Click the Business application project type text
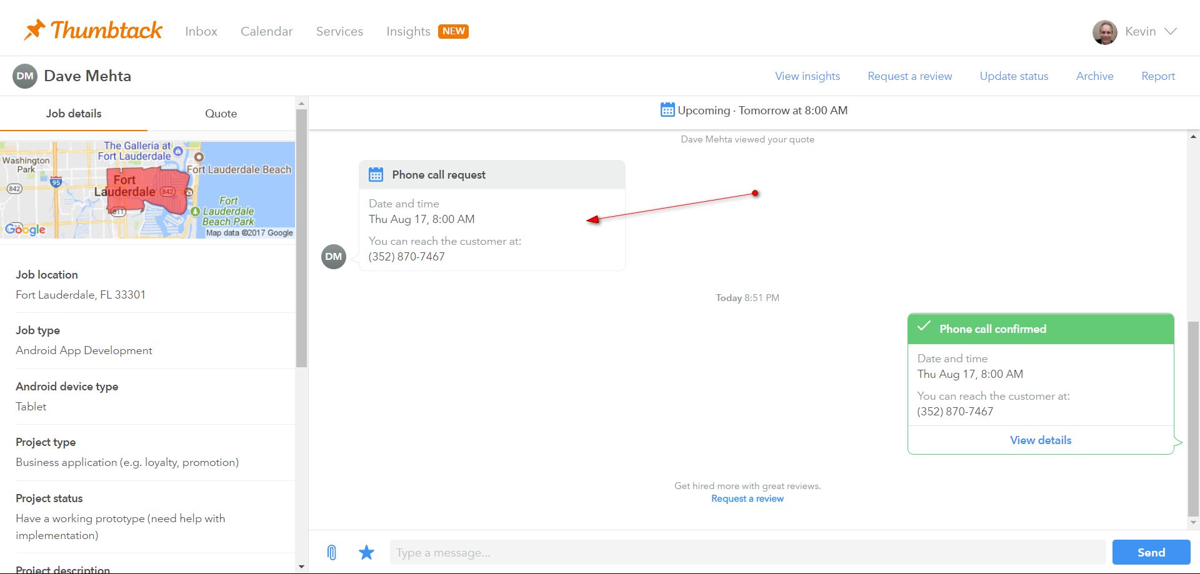Screen dimensions: 1200x574 tap(127, 462)
